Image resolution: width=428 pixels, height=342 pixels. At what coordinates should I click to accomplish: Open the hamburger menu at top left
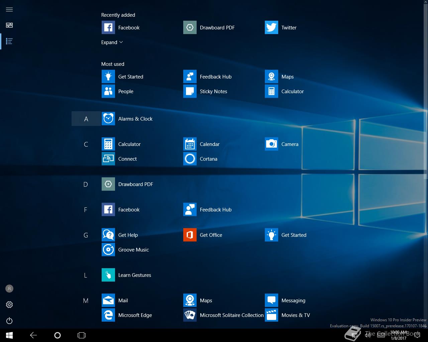click(9, 9)
